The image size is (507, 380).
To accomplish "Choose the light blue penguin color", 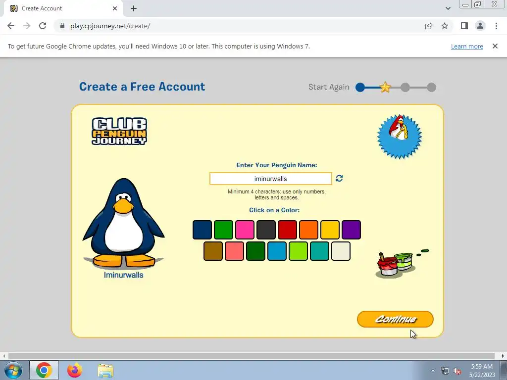I will [x=277, y=251].
